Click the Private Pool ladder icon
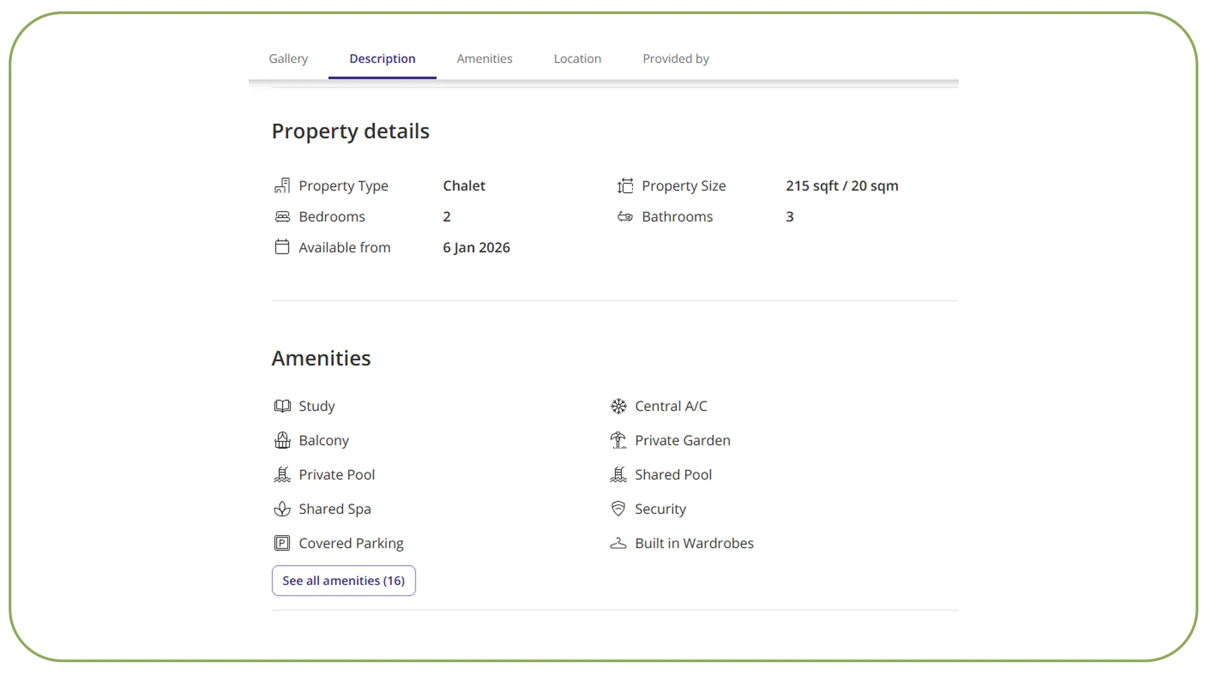The image size is (1207, 673). [x=282, y=474]
